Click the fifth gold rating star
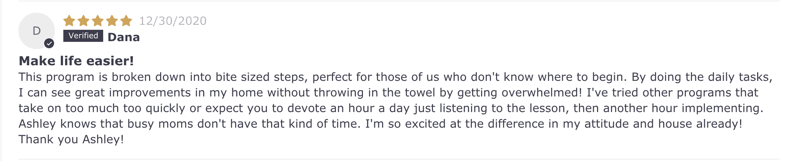Viewport: 797px width, 161px height. 126,21
